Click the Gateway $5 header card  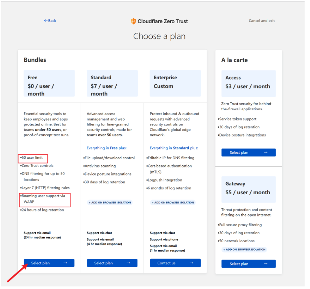point(249,190)
